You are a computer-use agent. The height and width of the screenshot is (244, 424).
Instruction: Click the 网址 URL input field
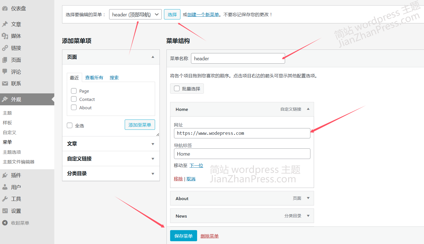click(x=242, y=133)
